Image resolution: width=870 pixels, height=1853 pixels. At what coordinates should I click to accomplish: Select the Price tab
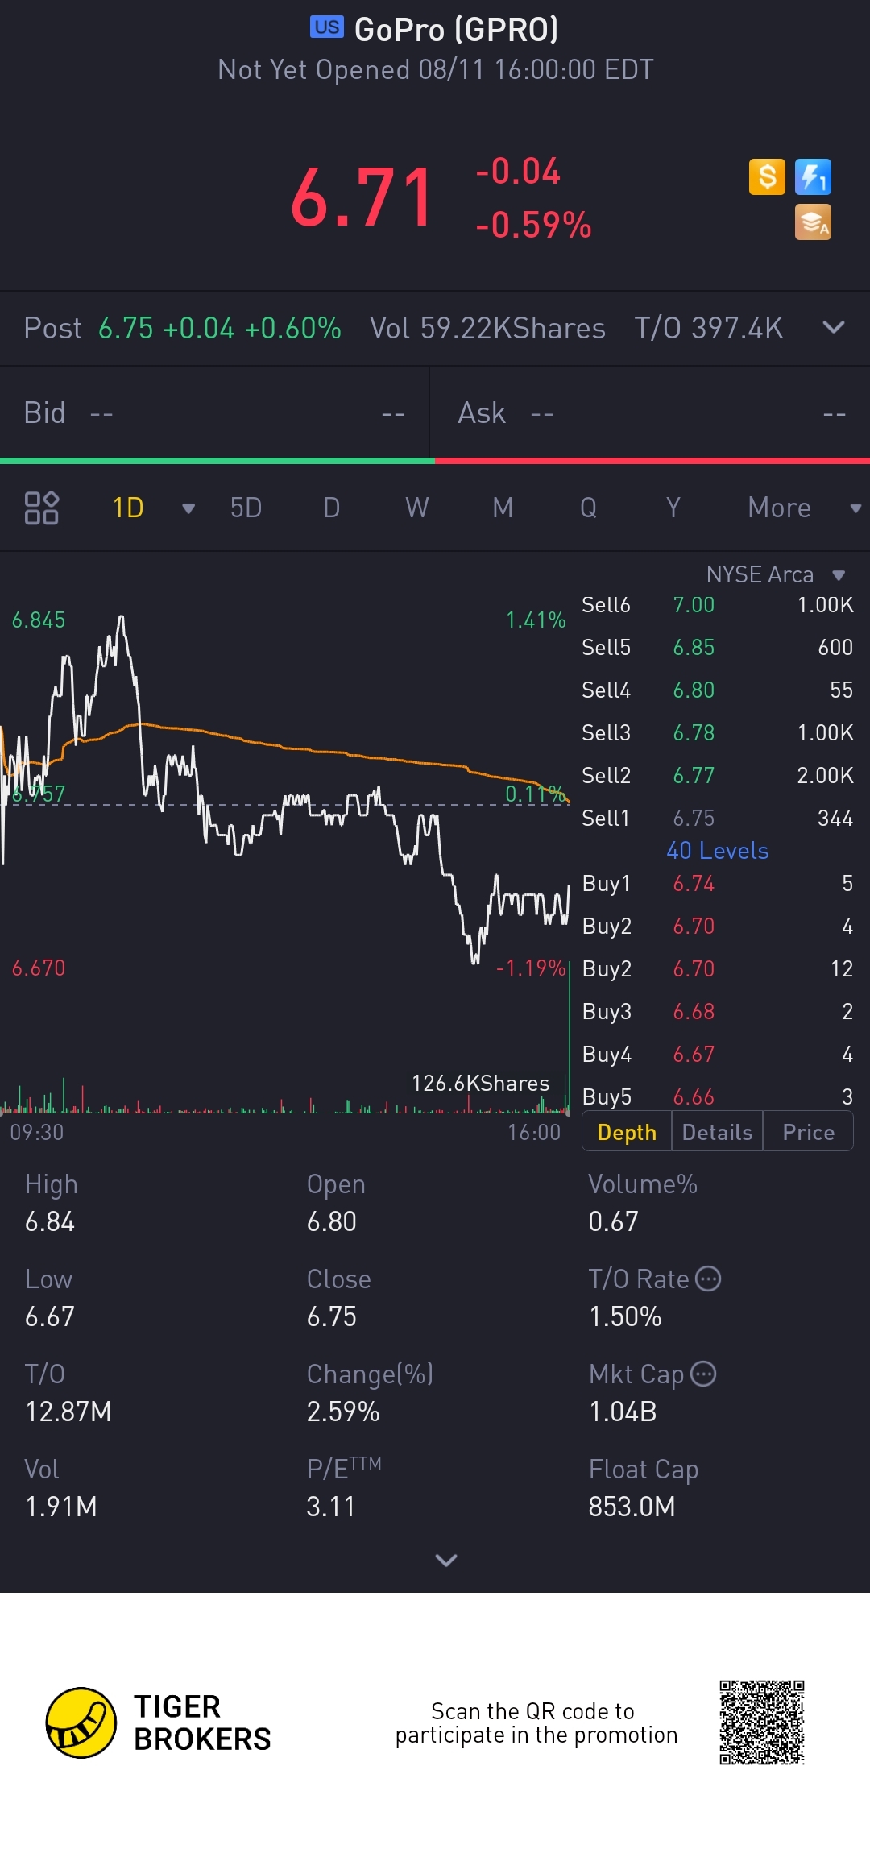(x=808, y=1132)
